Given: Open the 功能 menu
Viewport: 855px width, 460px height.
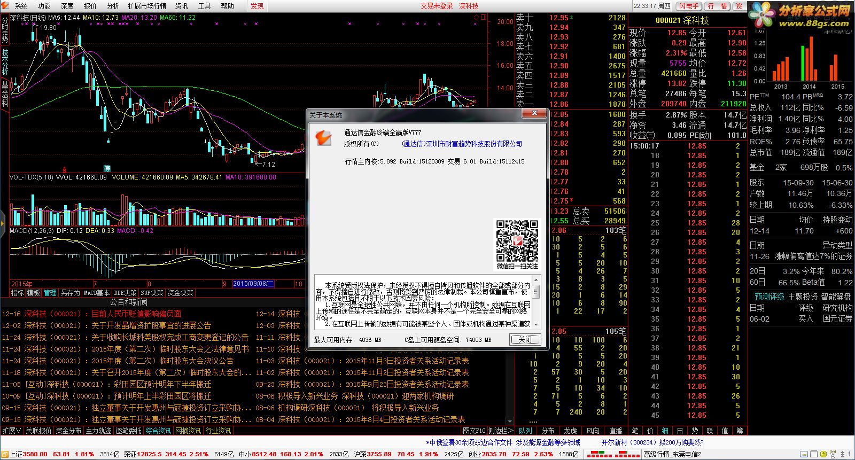Looking at the screenshot, I should tap(44, 6).
